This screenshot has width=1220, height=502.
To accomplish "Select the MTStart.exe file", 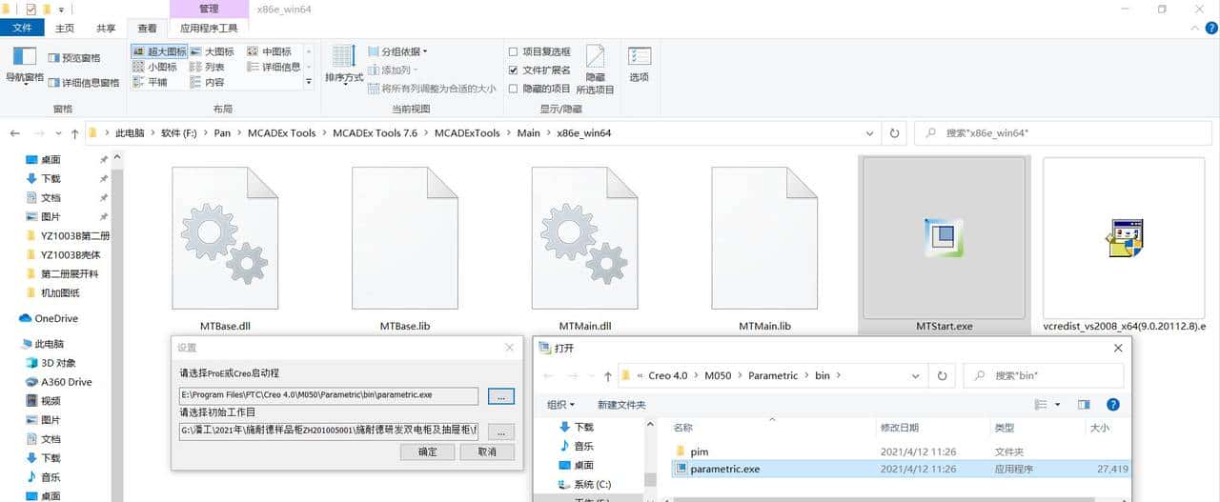I will pos(945,246).
